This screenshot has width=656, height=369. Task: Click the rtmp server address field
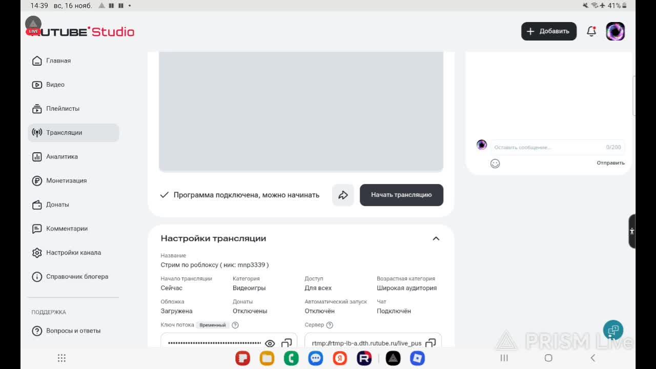click(x=366, y=343)
